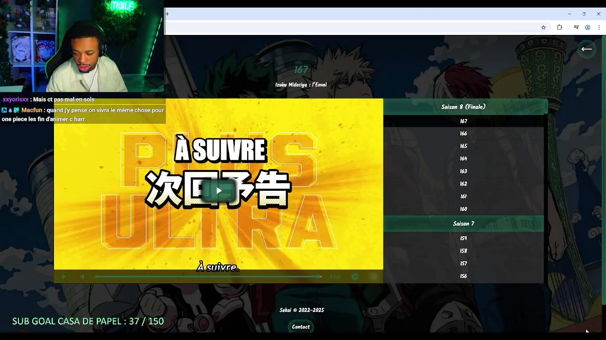This screenshot has width=606, height=340.
Task: Select episode 160
Action: 463,209
